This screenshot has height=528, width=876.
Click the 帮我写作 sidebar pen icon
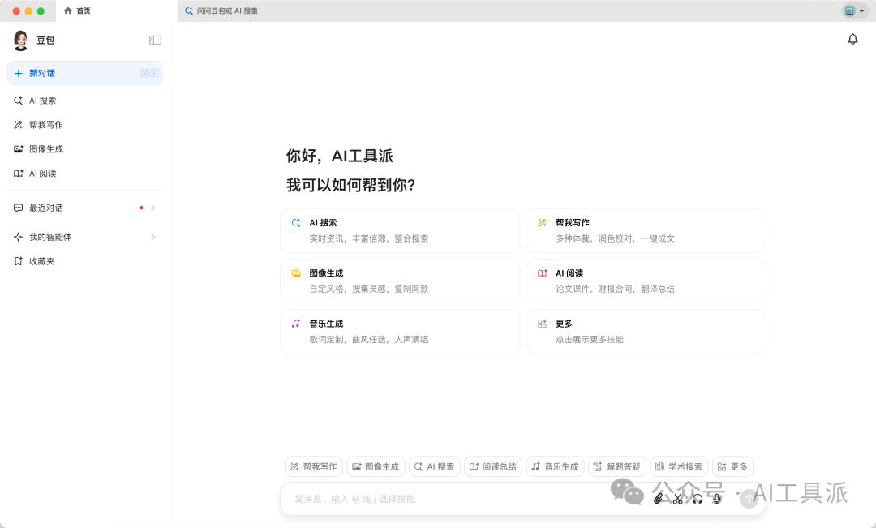pos(18,125)
